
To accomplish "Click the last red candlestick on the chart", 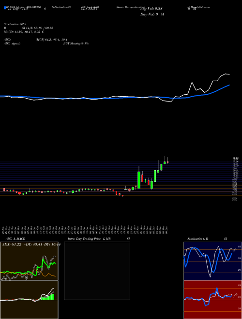I will point(167,162).
